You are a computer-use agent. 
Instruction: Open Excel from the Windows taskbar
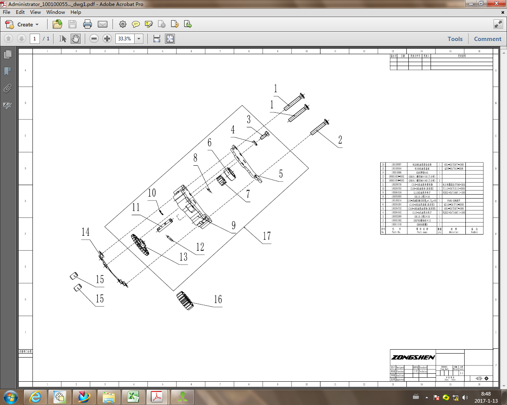(133, 397)
